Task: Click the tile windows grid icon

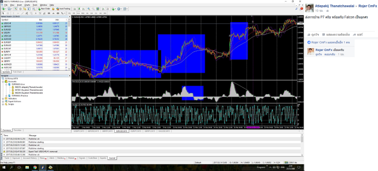Action: [98, 9]
